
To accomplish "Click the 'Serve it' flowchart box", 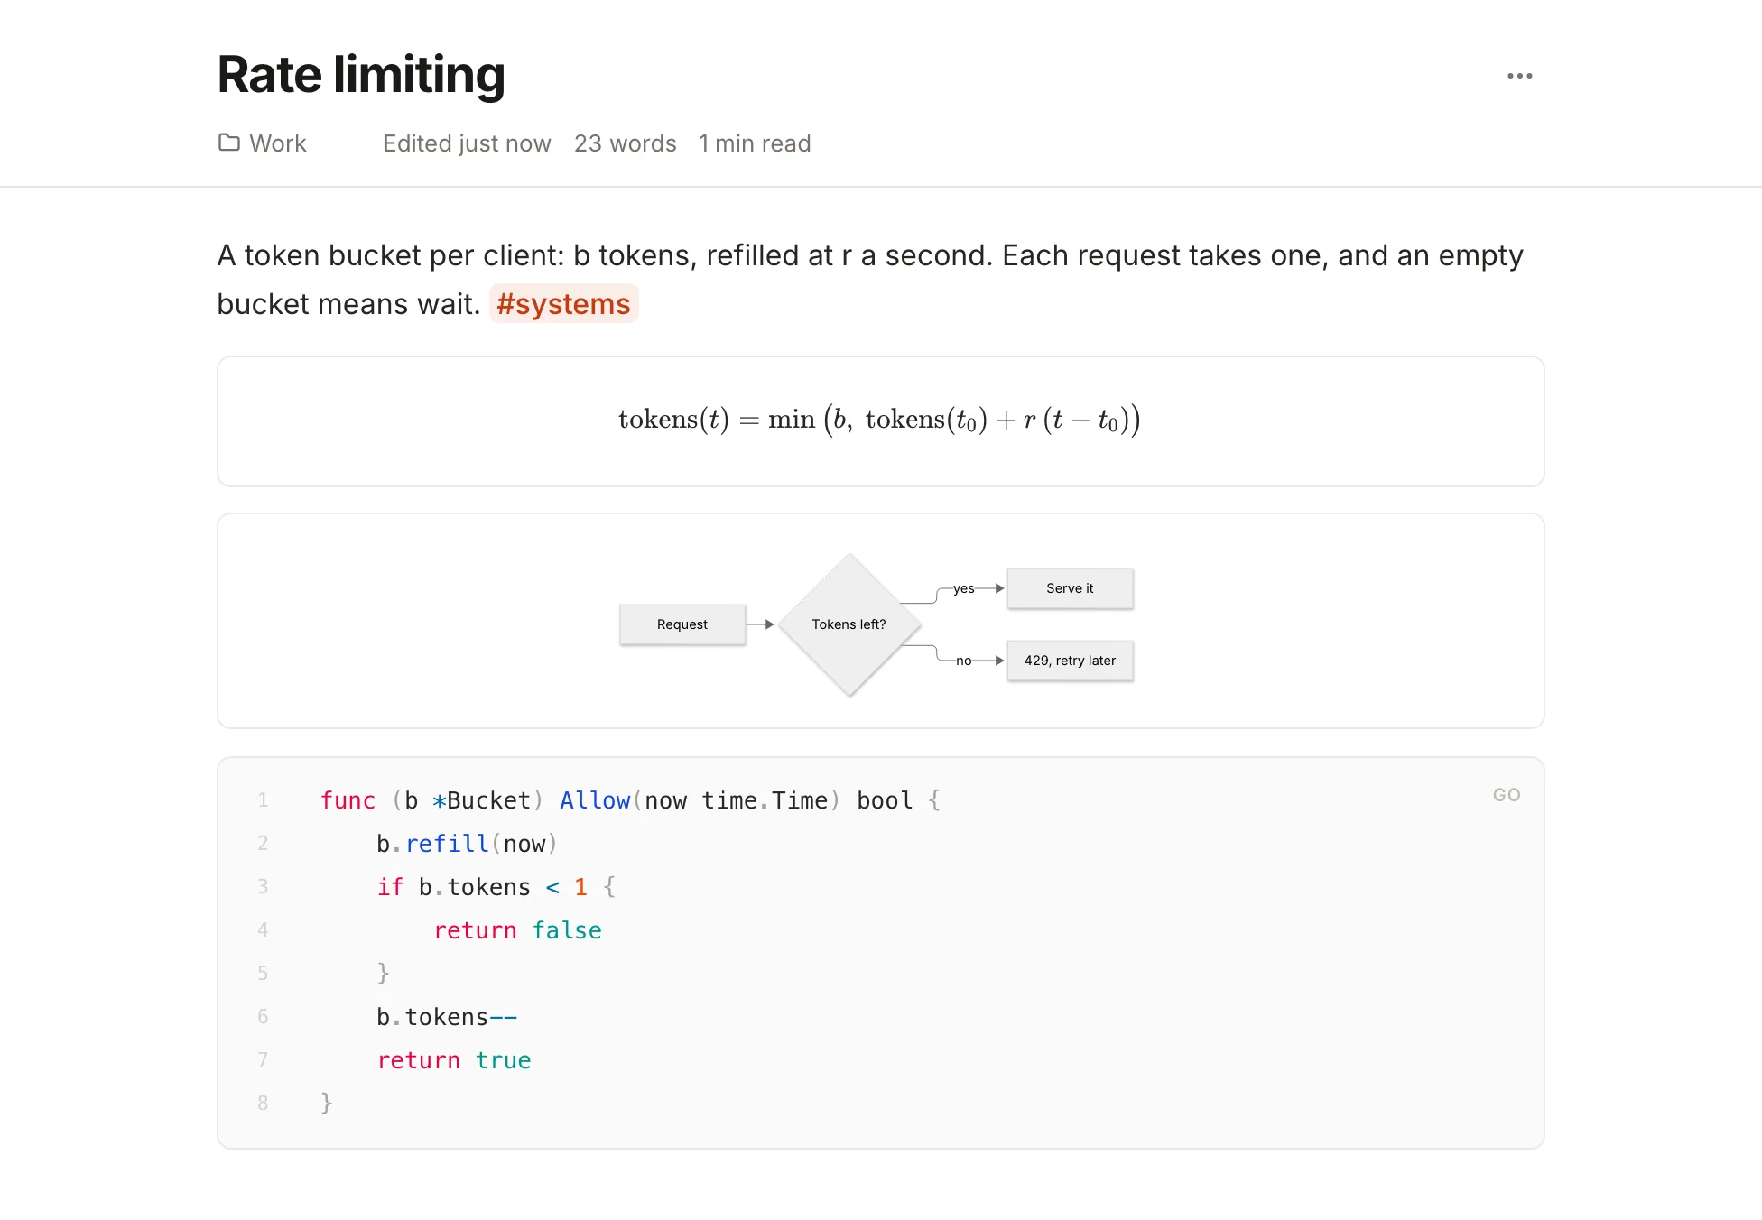I will (1070, 588).
